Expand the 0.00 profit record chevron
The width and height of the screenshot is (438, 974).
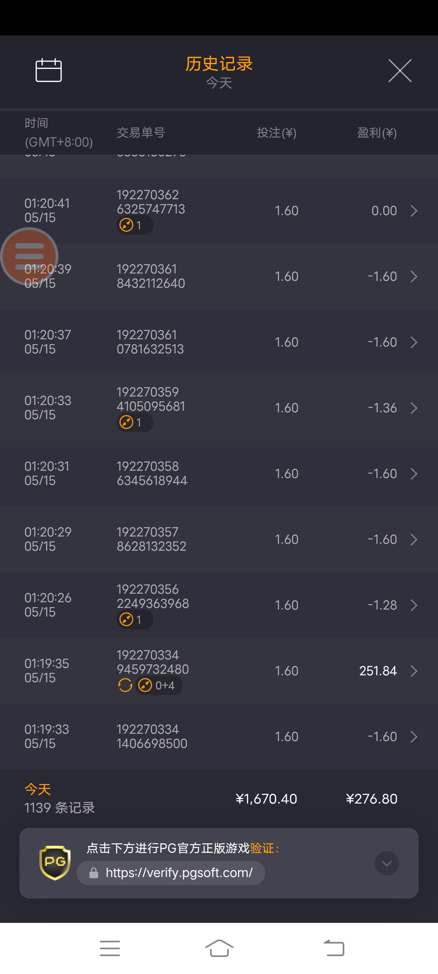(414, 211)
